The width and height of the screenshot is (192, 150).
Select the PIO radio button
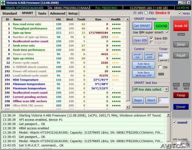pyautogui.click(x=146, y=13)
